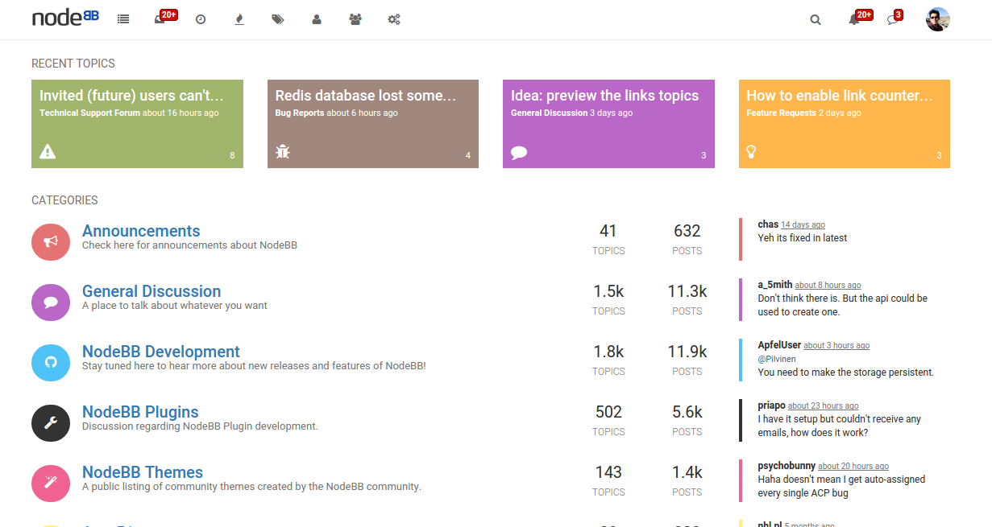Click the General Discussion comment bubble icon

pyautogui.click(x=51, y=301)
